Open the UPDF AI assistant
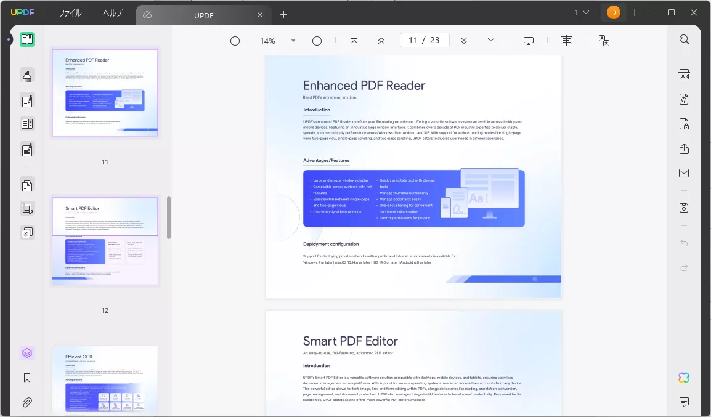Viewport: 711px width, 417px height. coord(684,378)
